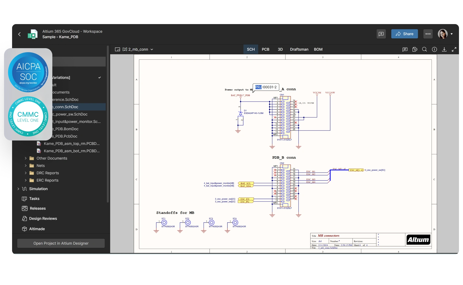Viewport: 463px width, 285px height.
Task: Click the add comment icon button
Action: click(x=381, y=34)
